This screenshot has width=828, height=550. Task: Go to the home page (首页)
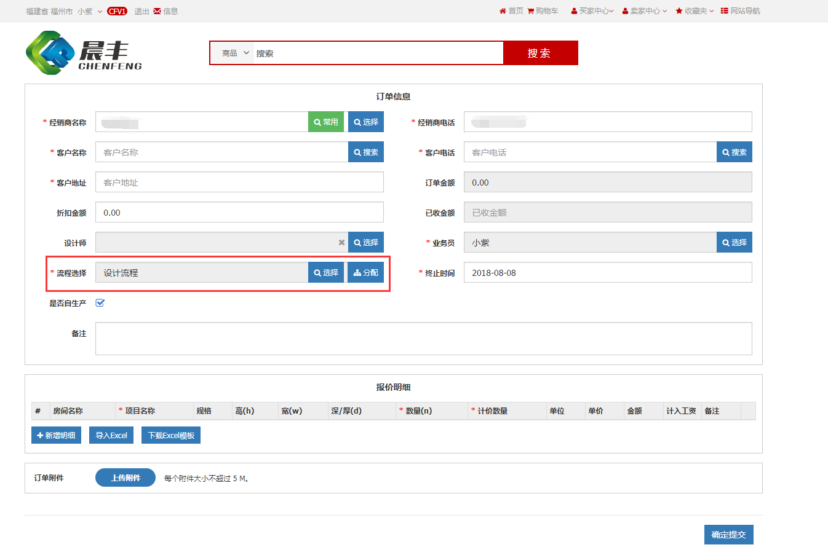[x=511, y=11]
